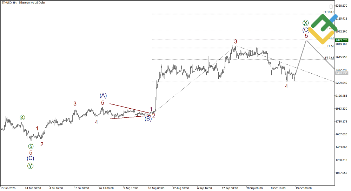Click the 8 Oct 16:00 date label
Screen dimensions: 351x191
click(x=278, y=188)
